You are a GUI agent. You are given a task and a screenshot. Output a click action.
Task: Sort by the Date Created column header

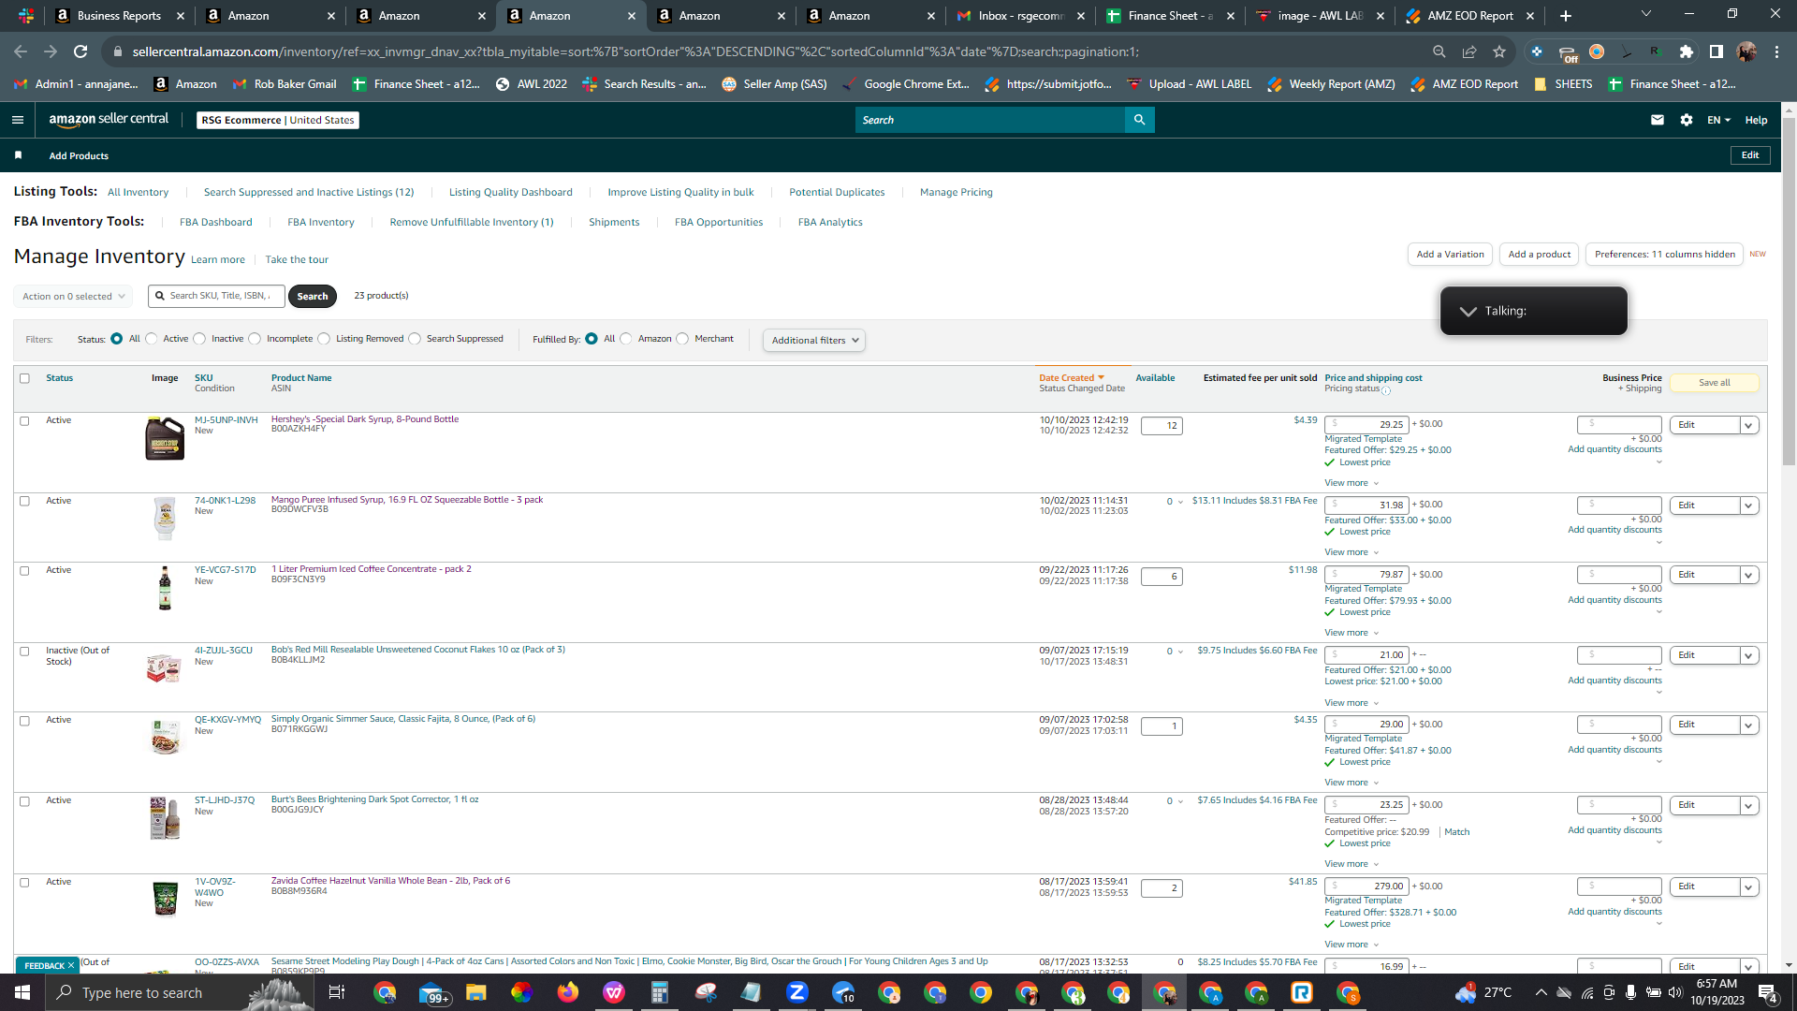click(x=1072, y=378)
